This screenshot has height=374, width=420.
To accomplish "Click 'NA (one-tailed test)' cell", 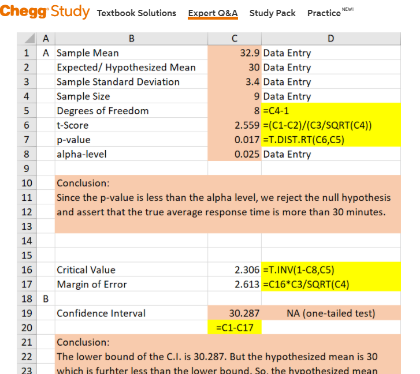I will tap(331, 313).
